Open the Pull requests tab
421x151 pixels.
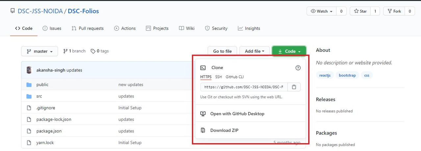(87, 28)
